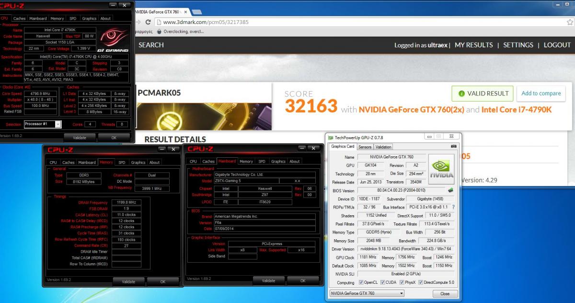Click Validate in the CPU-Z Mainboard window
The image size is (575, 303).
269,280
